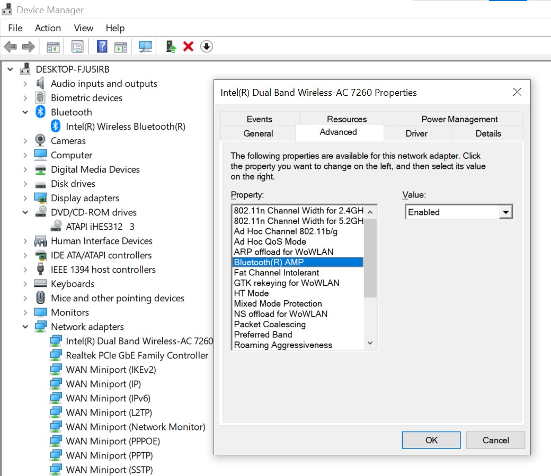Open the Action menu

[48, 28]
